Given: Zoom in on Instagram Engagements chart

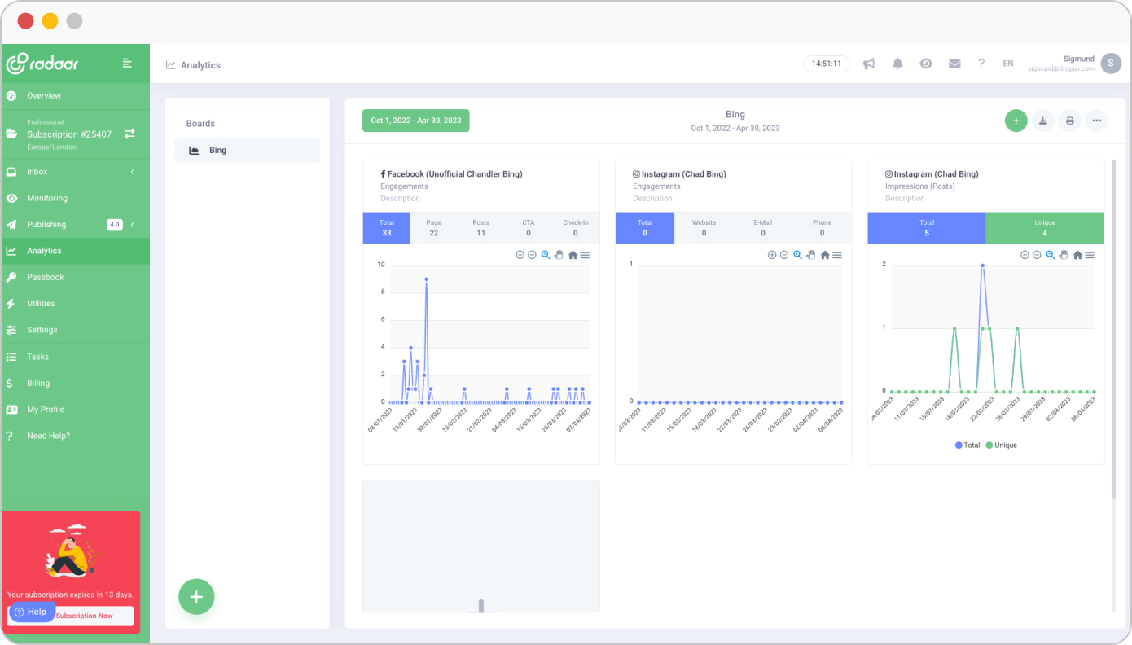Looking at the screenshot, I should tap(772, 255).
